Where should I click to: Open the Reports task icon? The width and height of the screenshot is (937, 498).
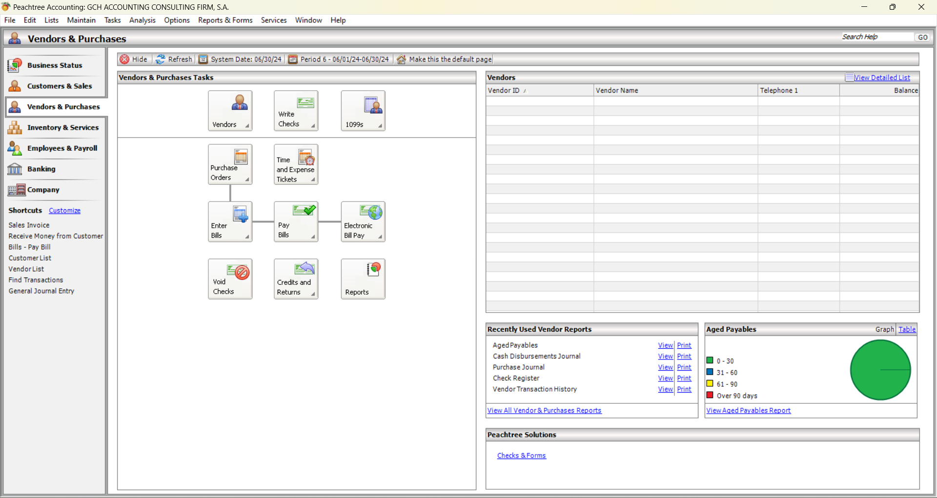363,279
